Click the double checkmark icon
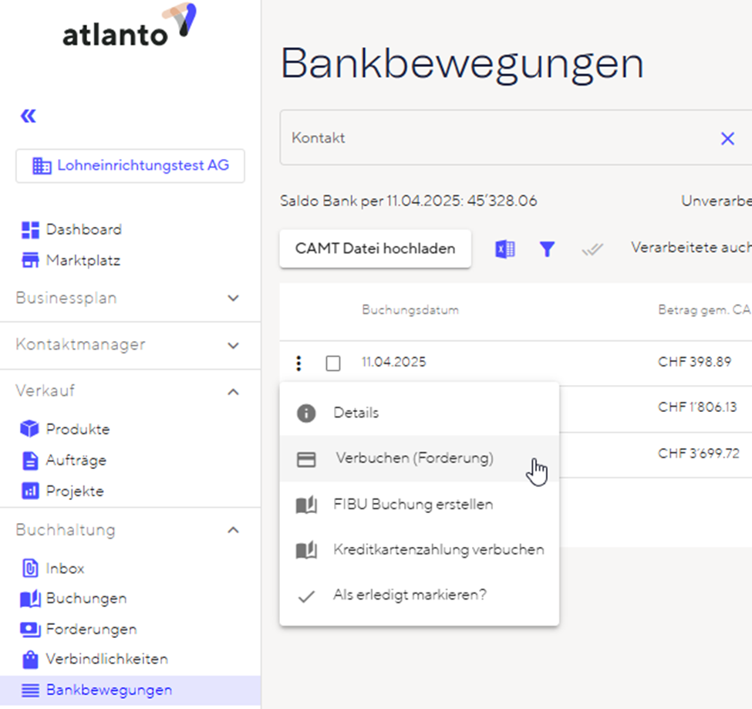This screenshot has width=752, height=709. click(592, 249)
